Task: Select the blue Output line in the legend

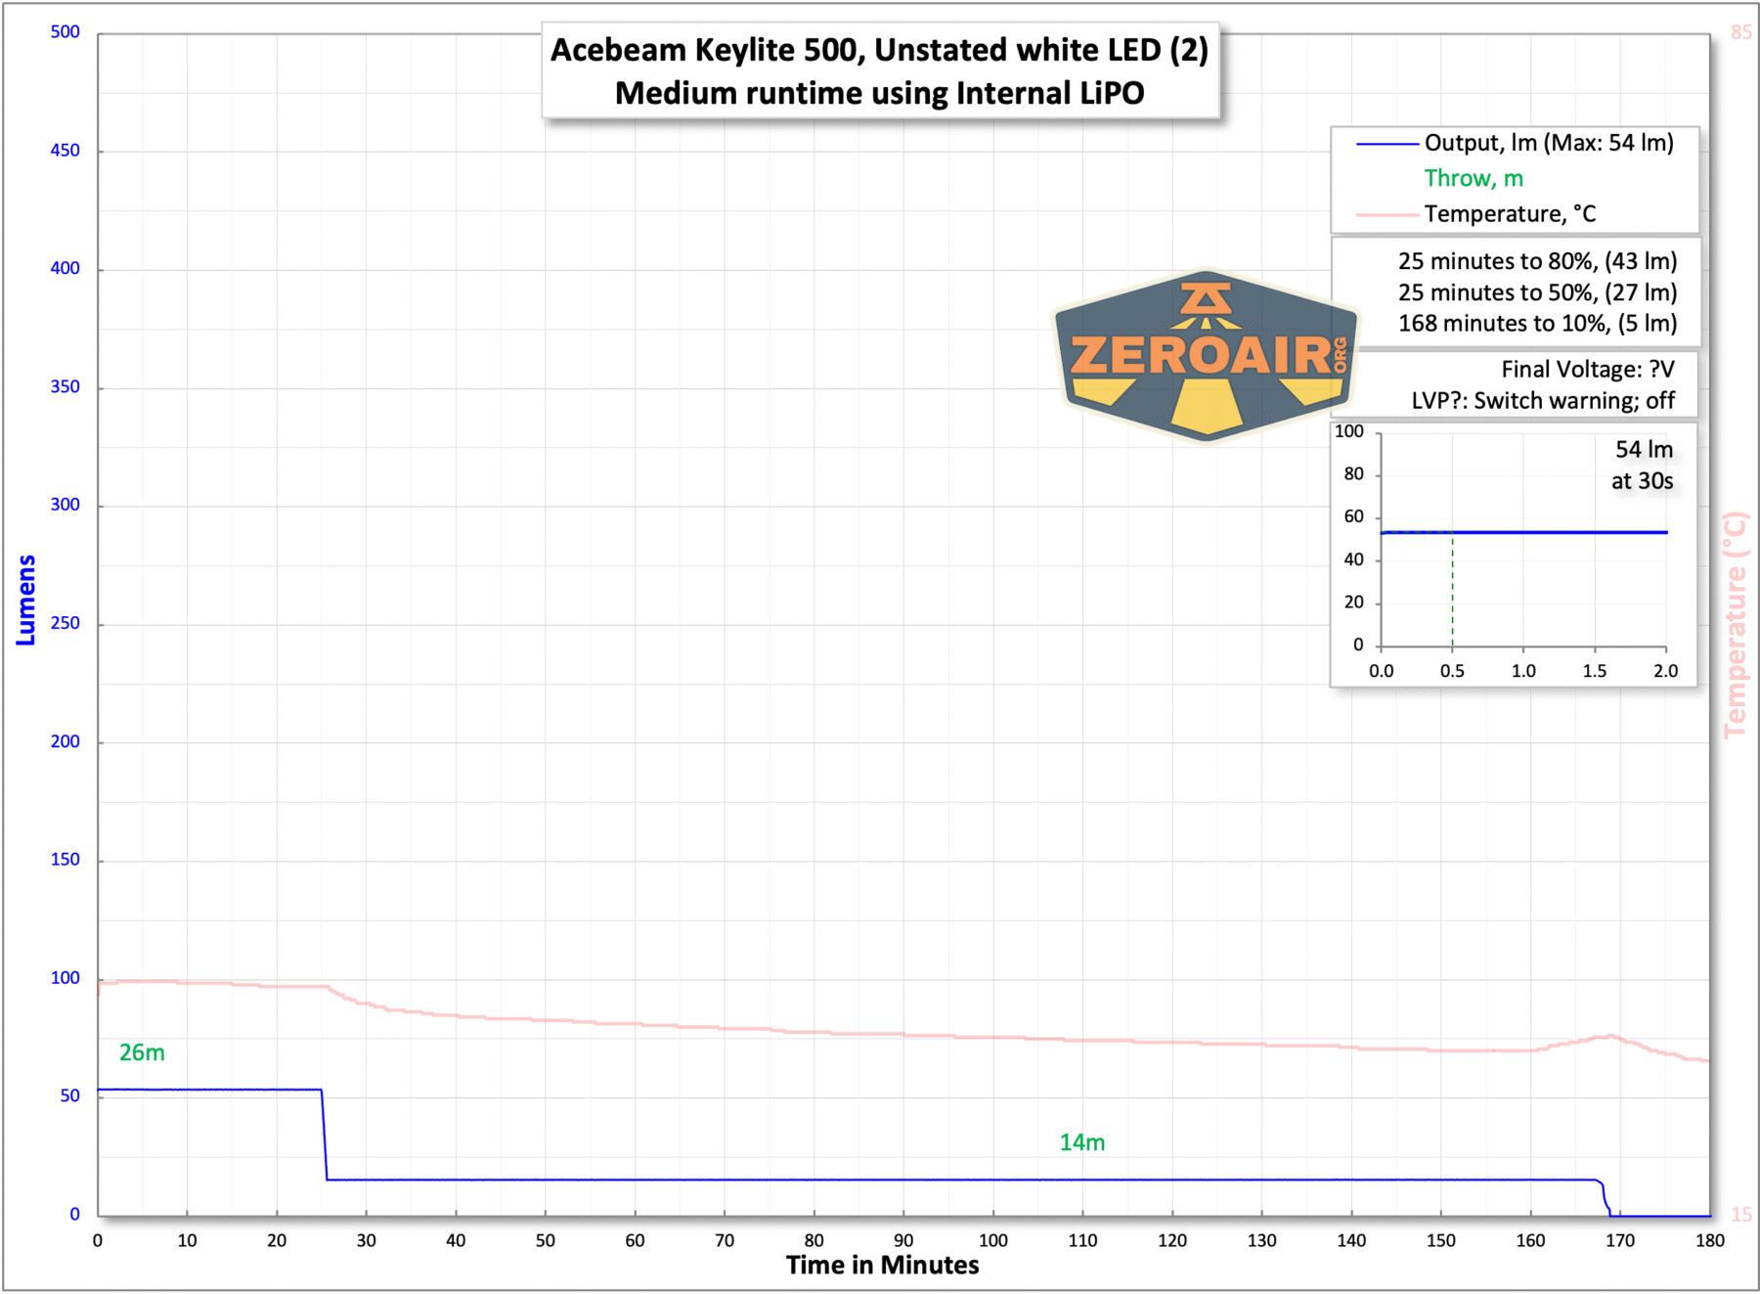Action: click(1386, 143)
